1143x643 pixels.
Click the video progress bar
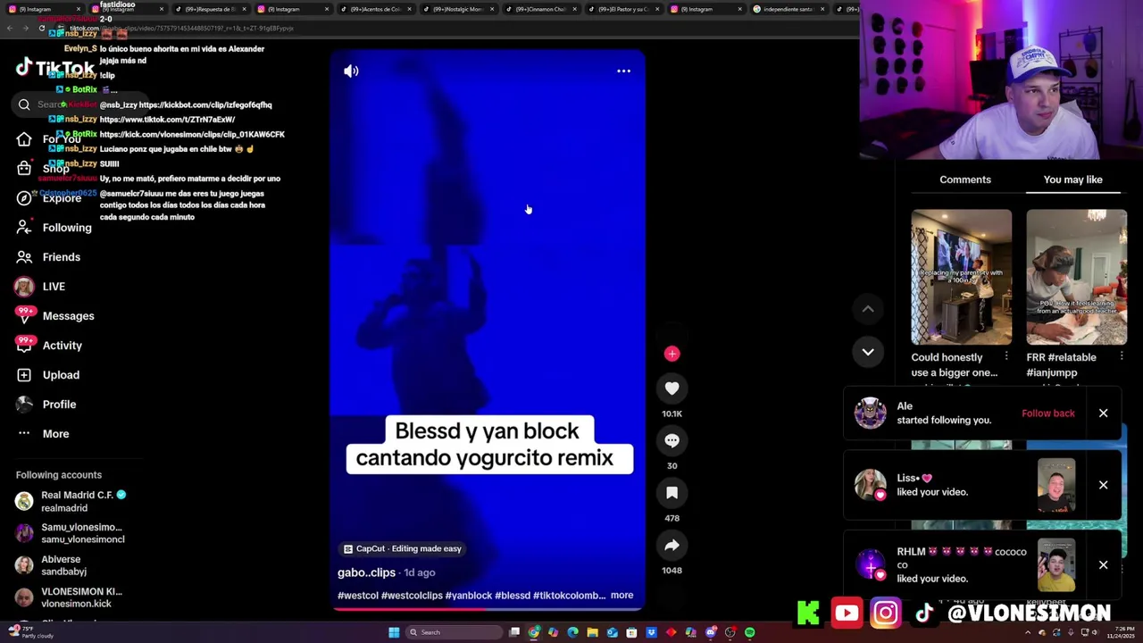pyautogui.click(x=487, y=608)
